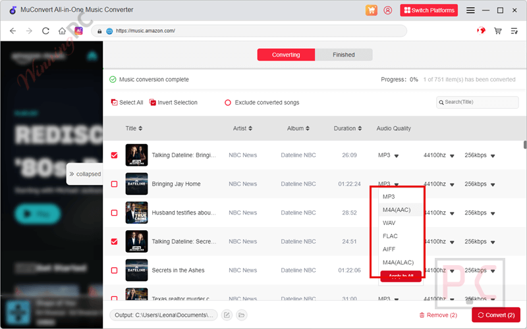Choose WAV from format list

click(x=401, y=223)
